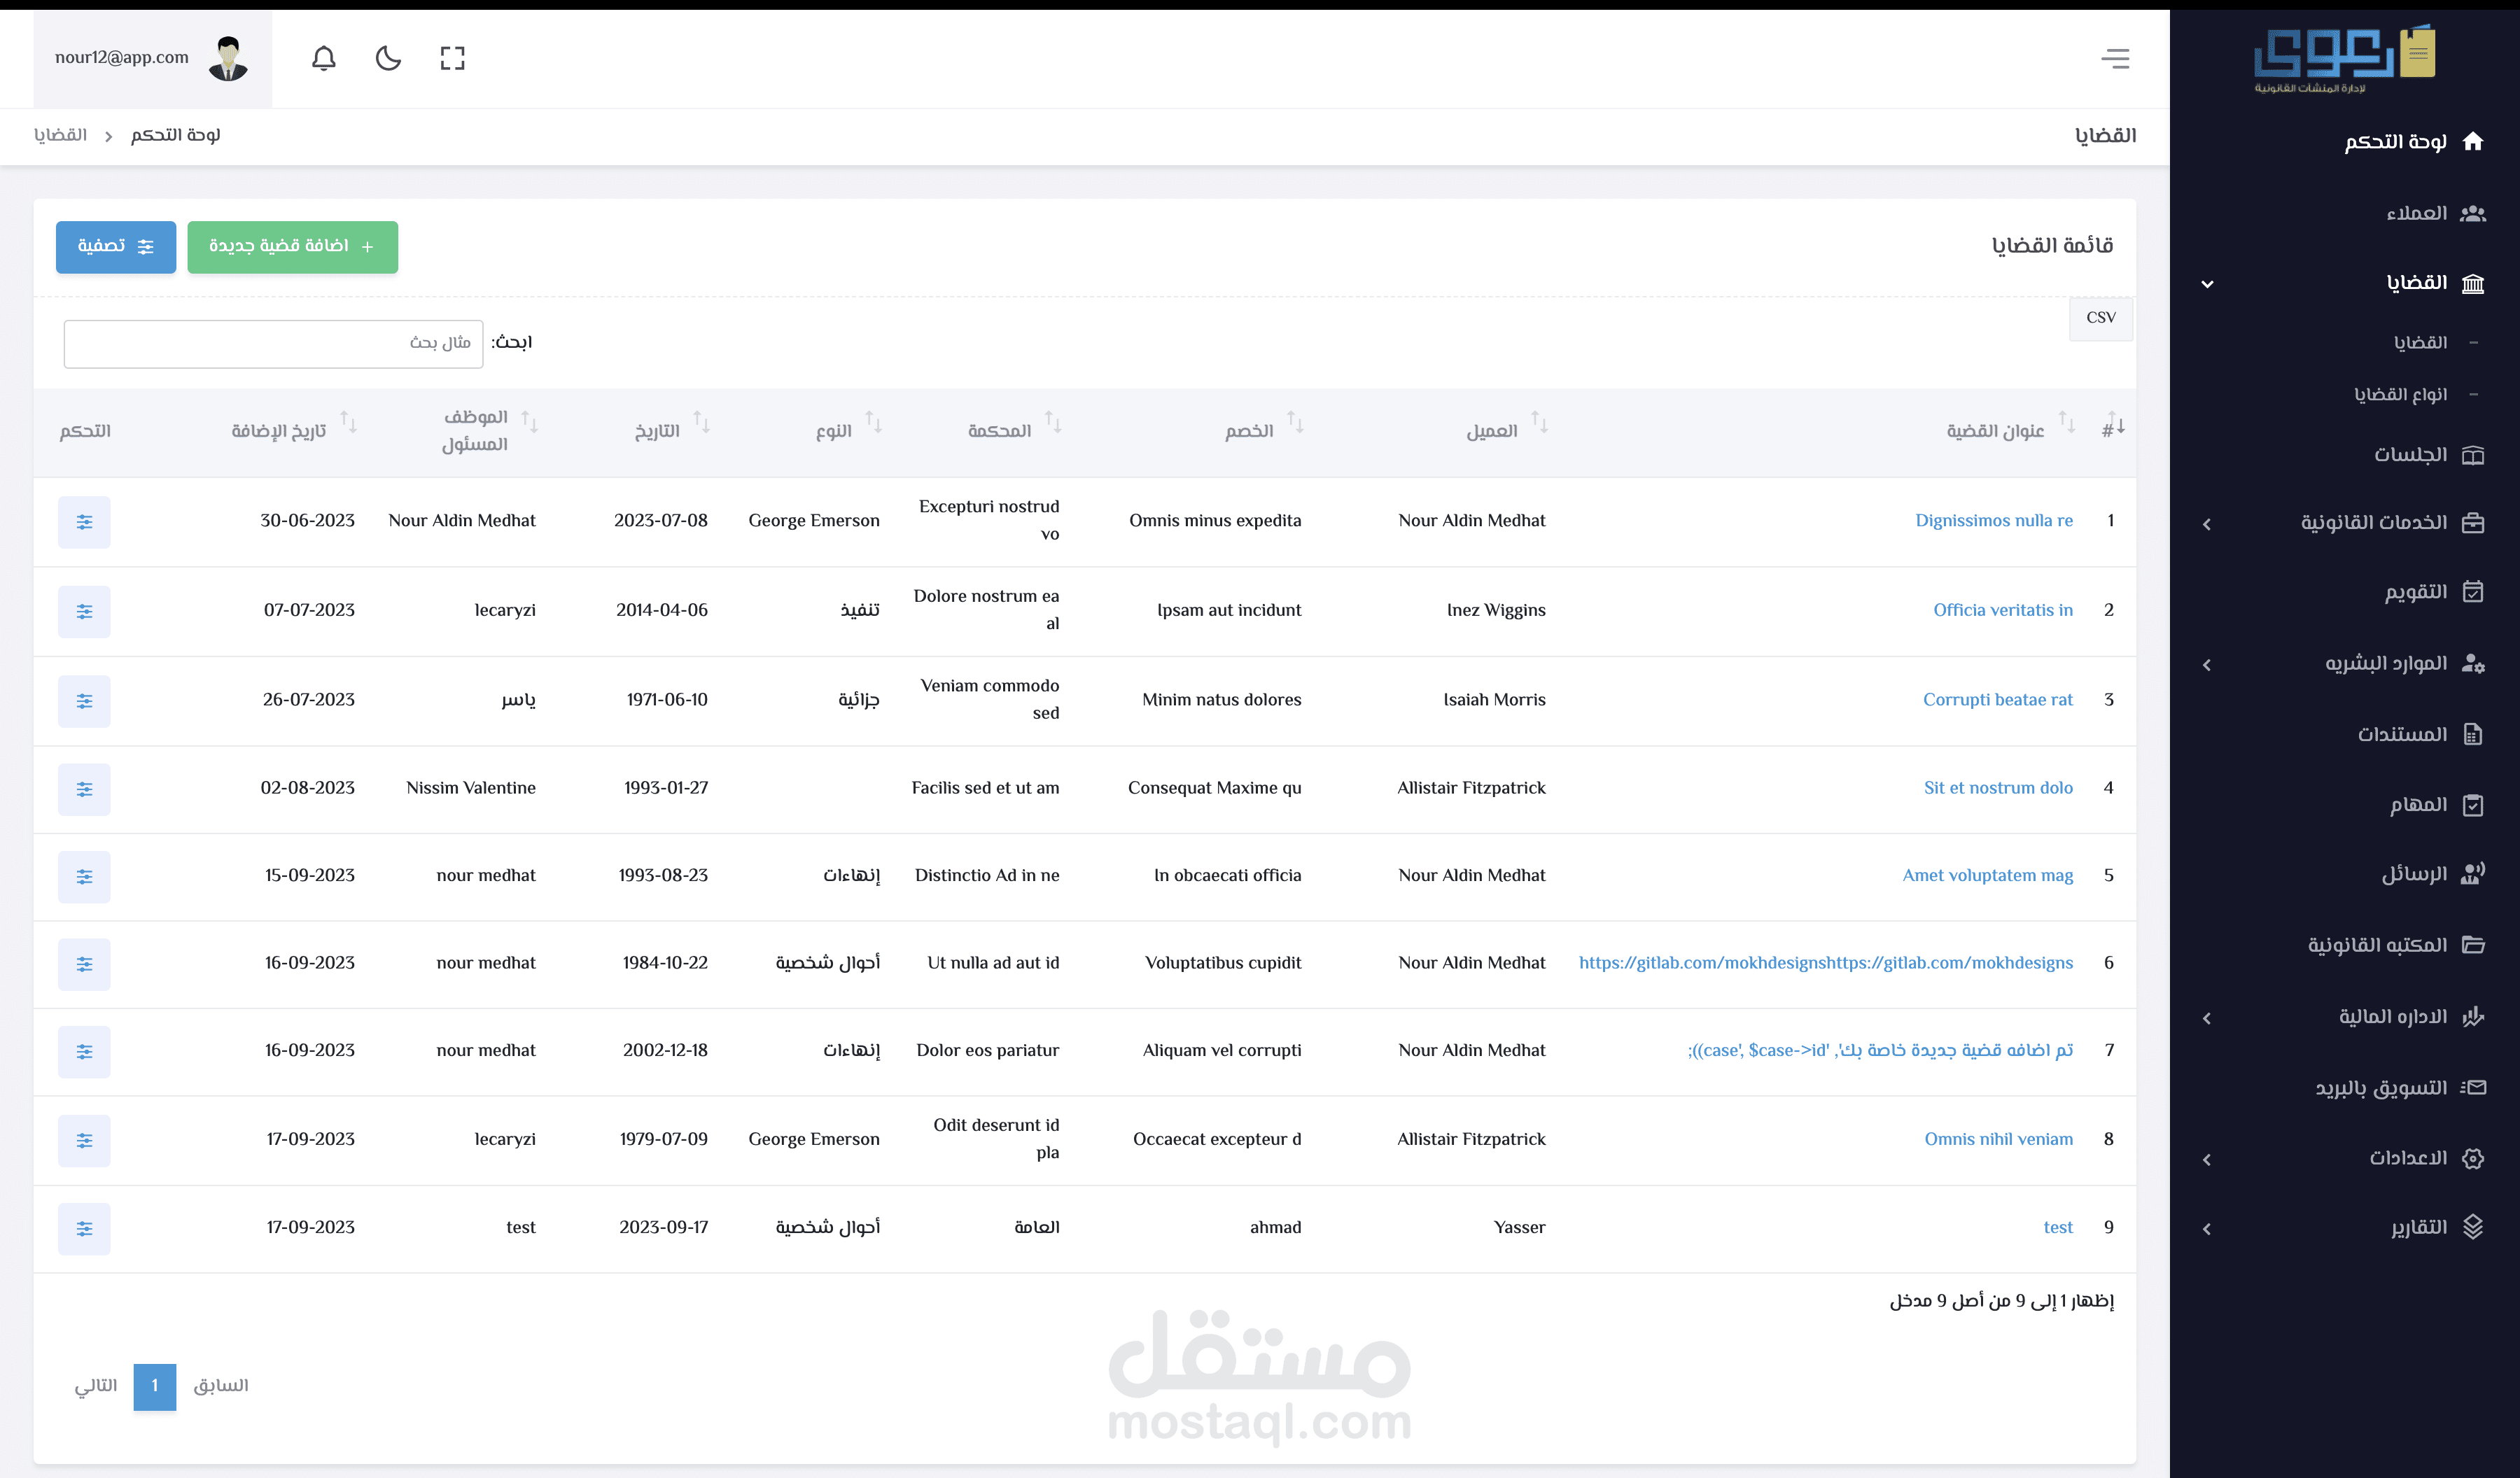
Task: Open the التقويم calendar section
Action: coord(2415,592)
